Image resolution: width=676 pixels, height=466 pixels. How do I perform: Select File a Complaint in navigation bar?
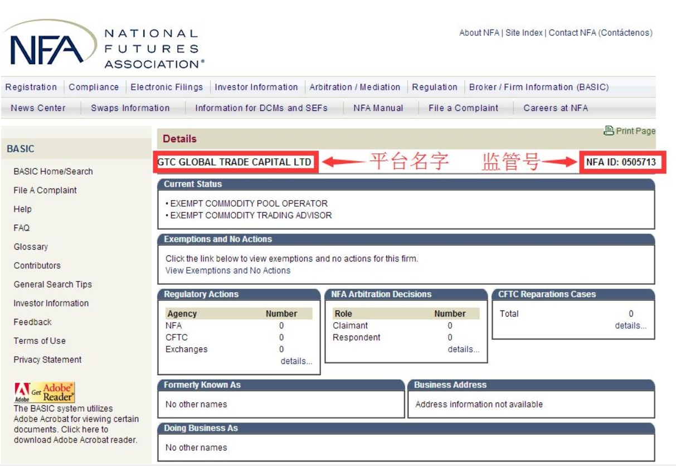tap(464, 108)
